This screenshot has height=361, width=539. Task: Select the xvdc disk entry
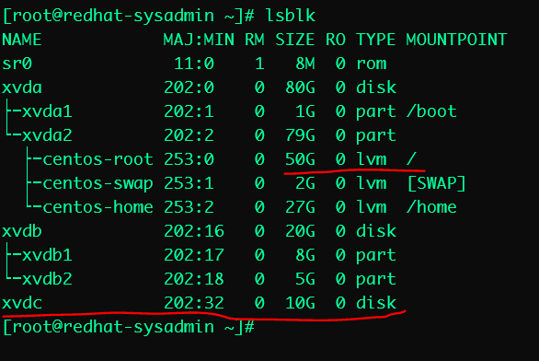pos(22,303)
